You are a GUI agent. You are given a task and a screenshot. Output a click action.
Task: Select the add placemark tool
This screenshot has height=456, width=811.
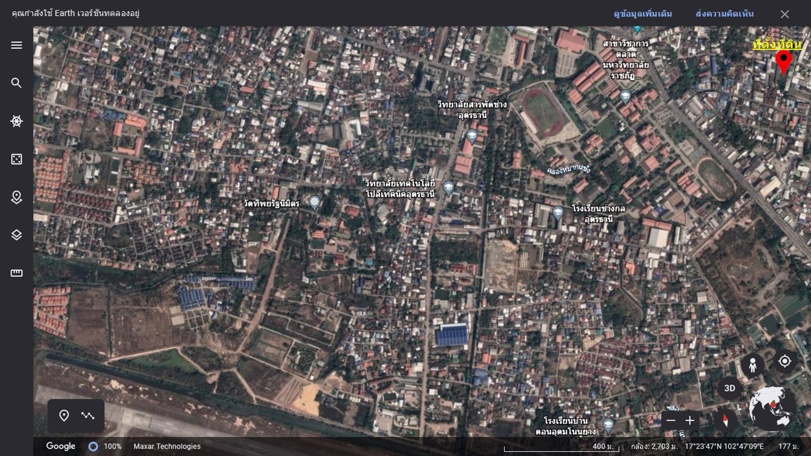coord(64,416)
